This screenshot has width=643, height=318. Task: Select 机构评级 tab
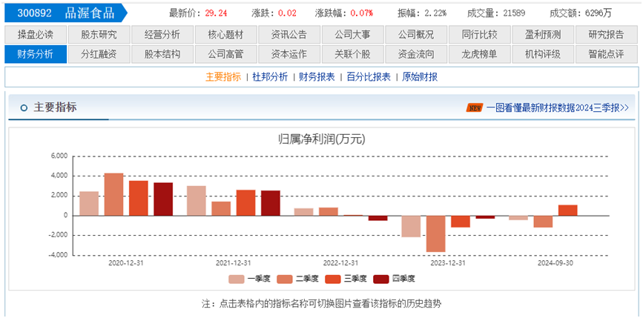pos(543,54)
